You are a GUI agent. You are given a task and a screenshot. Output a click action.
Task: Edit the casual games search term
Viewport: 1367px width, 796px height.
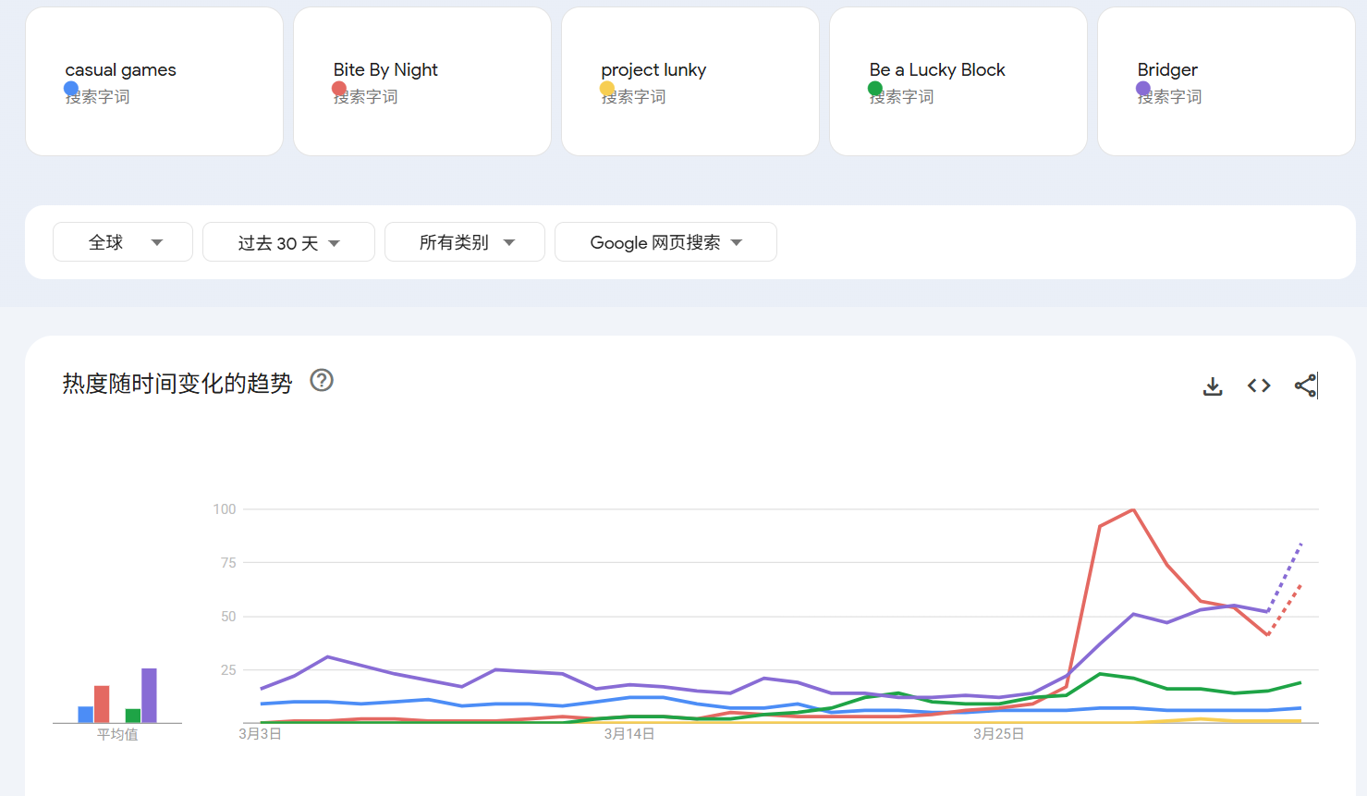coord(121,70)
